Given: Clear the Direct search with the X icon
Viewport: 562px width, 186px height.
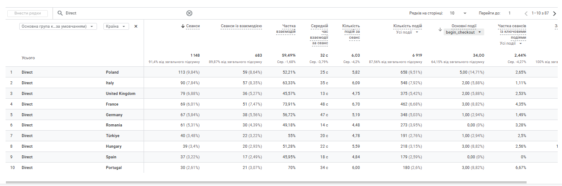Looking at the screenshot, I should pyautogui.click(x=189, y=13).
